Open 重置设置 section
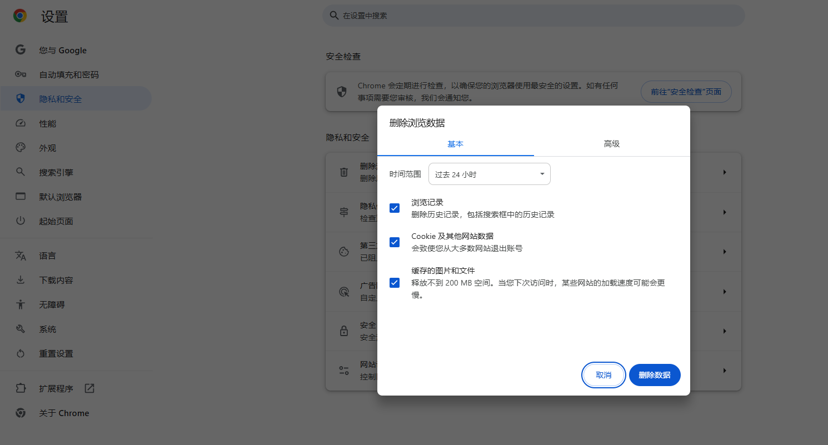This screenshot has width=828, height=445. pos(76,353)
